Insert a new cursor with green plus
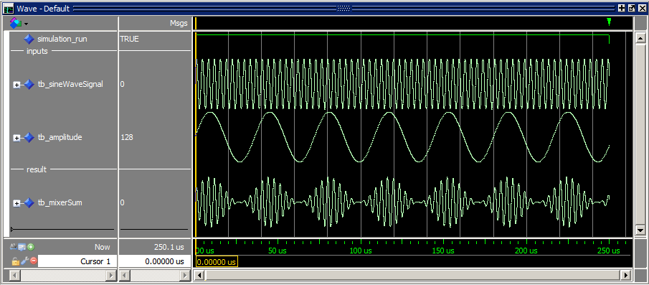649x285 pixels. click(31, 247)
